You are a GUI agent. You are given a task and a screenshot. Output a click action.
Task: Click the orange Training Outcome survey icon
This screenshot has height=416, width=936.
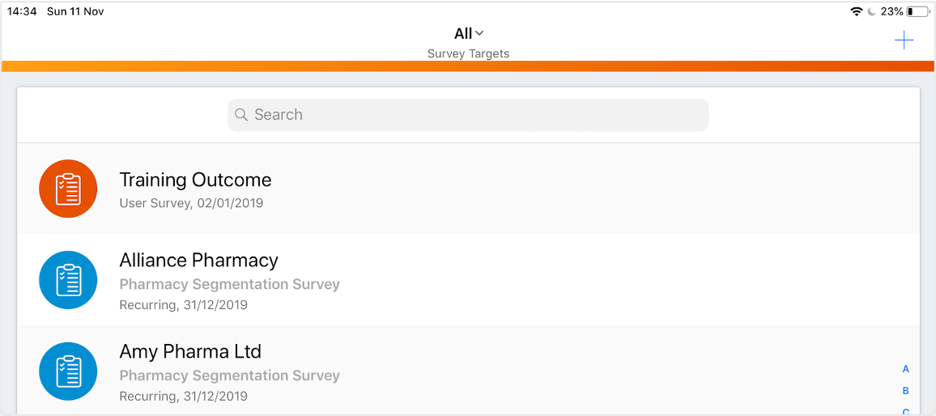[68, 189]
